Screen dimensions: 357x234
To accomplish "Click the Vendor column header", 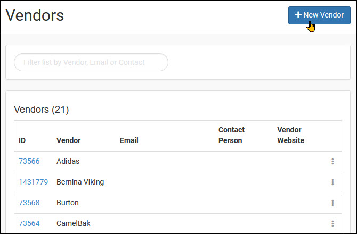I will (x=69, y=140).
